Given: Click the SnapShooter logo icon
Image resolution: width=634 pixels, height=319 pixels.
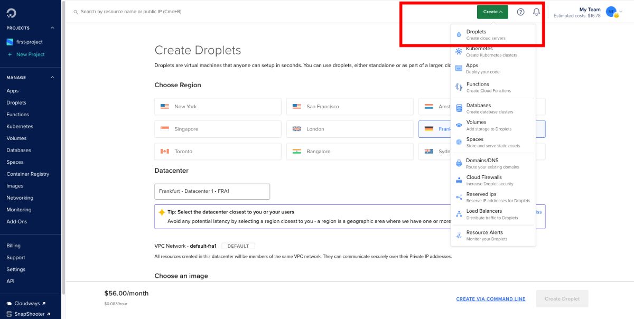Looking at the screenshot, I should tap(10, 314).
